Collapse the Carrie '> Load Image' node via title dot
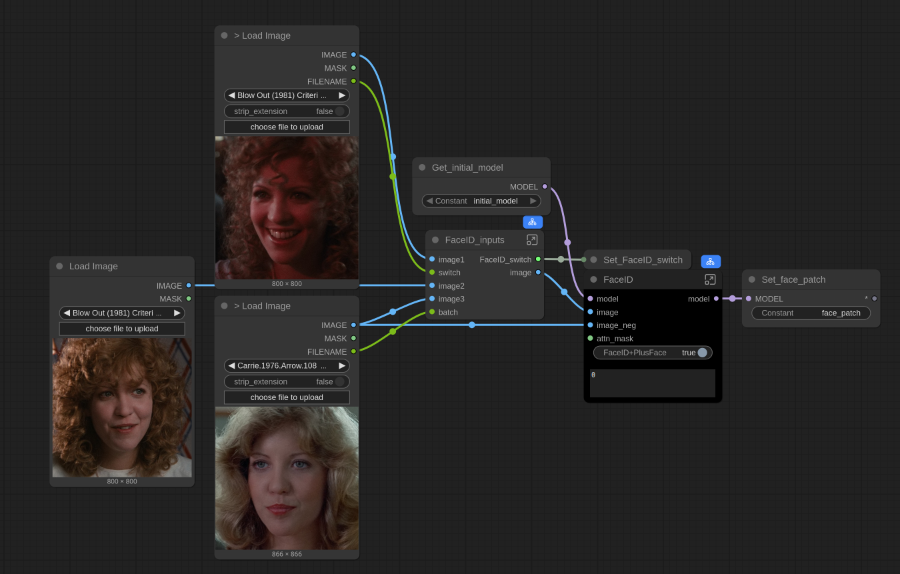Viewport: 900px width, 574px height. coord(224,306)
